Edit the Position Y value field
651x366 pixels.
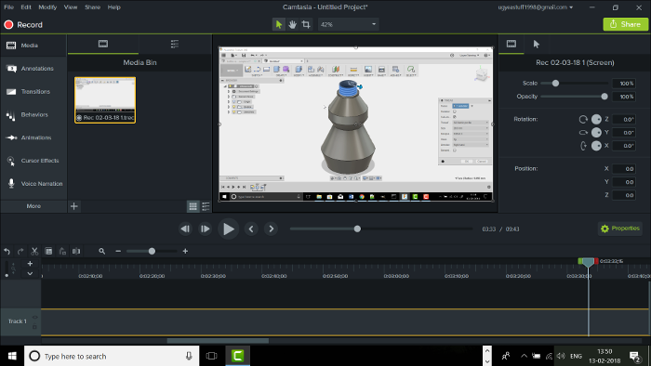(x=624, y=182)
